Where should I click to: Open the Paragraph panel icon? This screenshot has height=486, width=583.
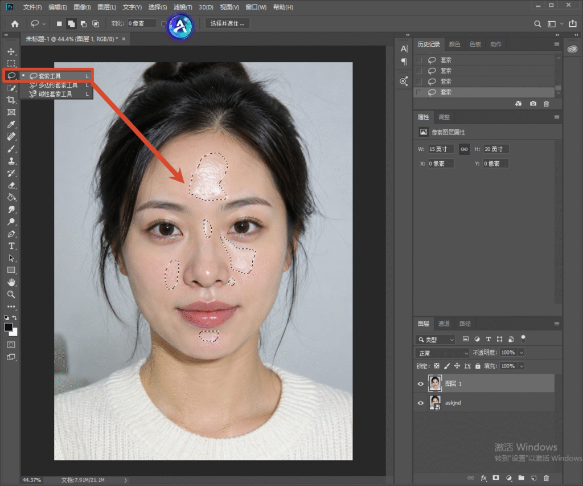pos(404,62)
